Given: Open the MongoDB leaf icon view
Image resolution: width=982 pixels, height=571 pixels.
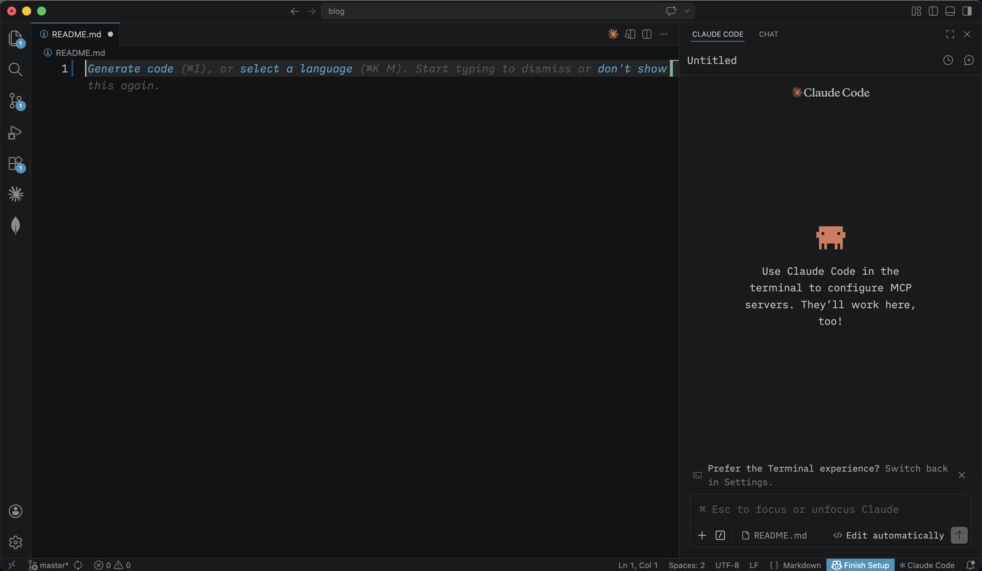Looking at the screenshot, I should click(x=15, y=225).
